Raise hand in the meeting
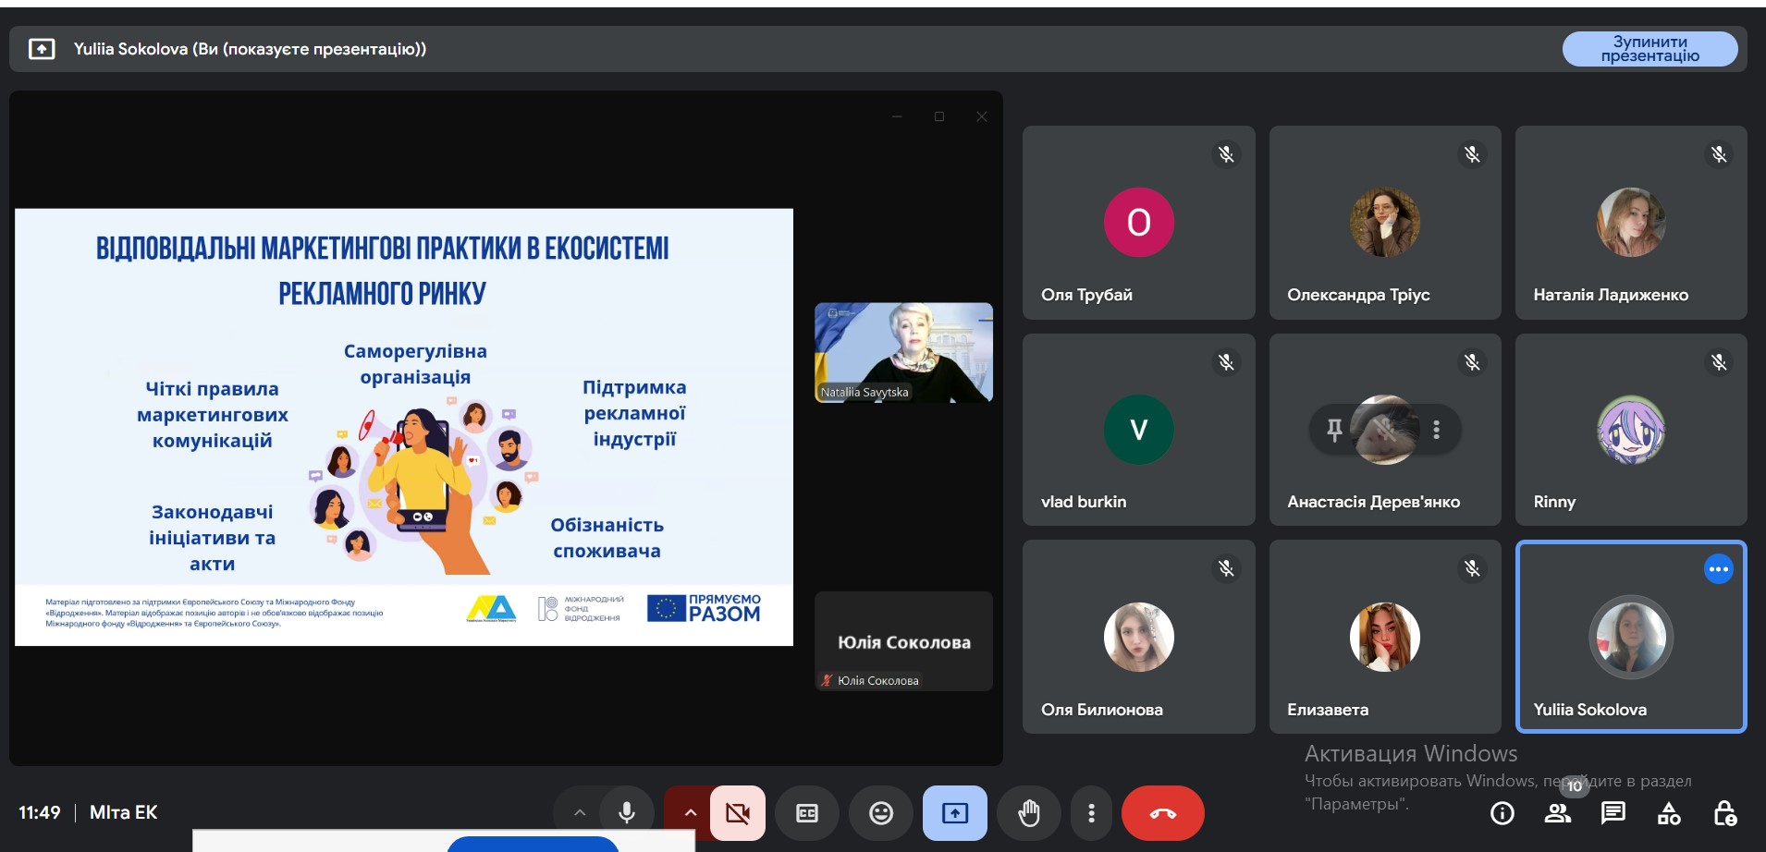Viewport: 1766px width, 852px height. (x=1028, y=813)
